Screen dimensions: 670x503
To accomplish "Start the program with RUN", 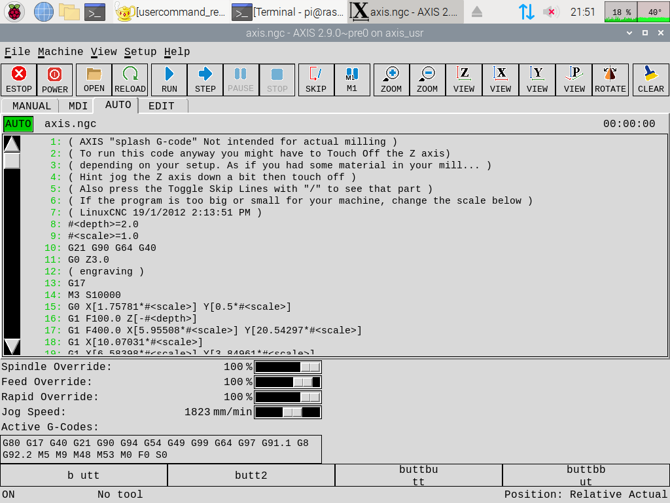I will coord(169,80).
